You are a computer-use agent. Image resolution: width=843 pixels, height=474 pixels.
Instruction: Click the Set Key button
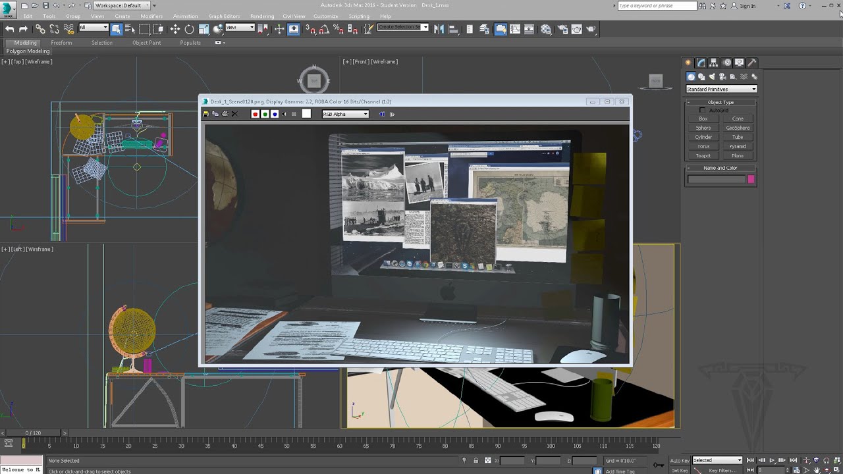click(x=680, y=471)
